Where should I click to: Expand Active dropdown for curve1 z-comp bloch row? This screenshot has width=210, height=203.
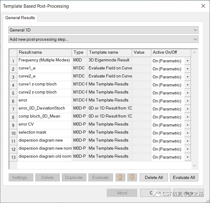tap(187, 85)
